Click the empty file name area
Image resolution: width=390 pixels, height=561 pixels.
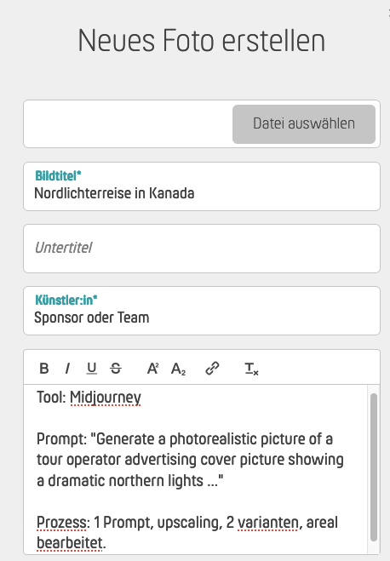pos(128,123)
